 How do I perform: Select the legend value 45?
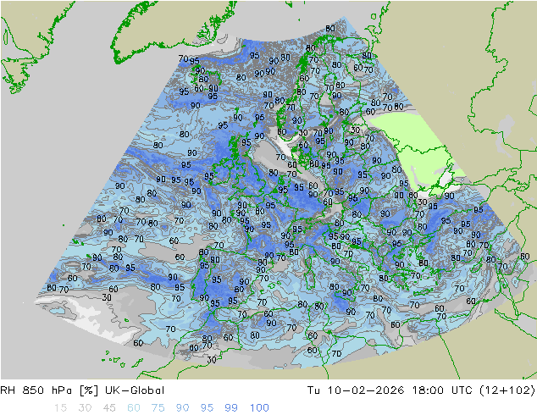(109, 408)
